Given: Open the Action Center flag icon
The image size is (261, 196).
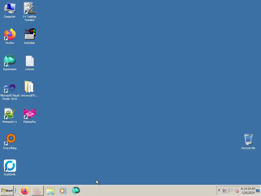Looking at the screenshot, I should pos(230,190).
